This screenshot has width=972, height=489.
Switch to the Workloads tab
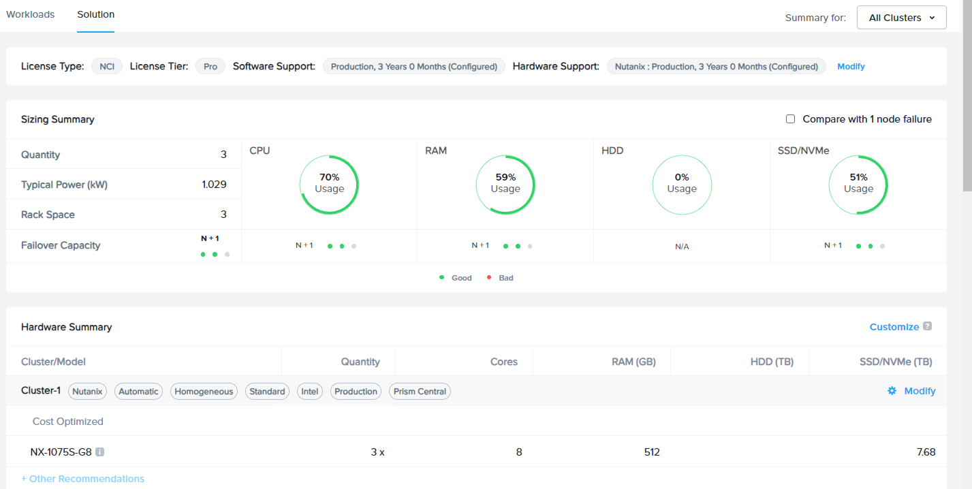[30, 14]
